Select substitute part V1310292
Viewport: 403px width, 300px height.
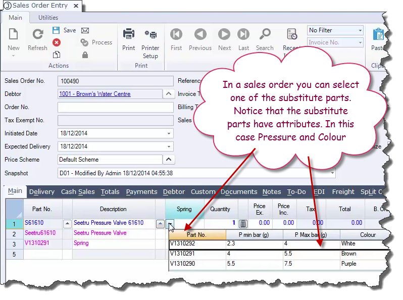pyautogui.click(x=182, y=243)
